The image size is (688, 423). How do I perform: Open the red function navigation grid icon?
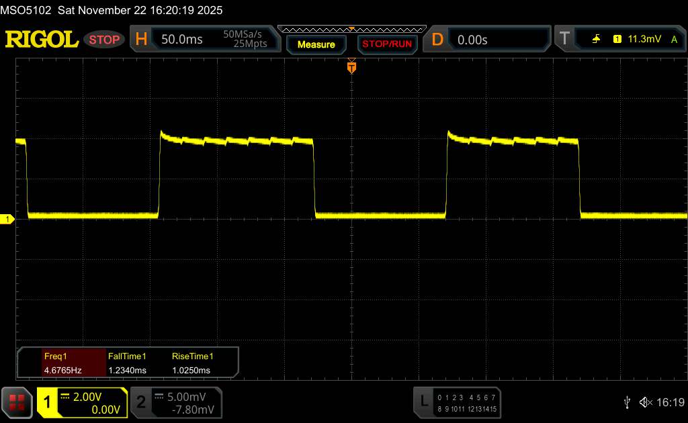[x=17, y=402]
